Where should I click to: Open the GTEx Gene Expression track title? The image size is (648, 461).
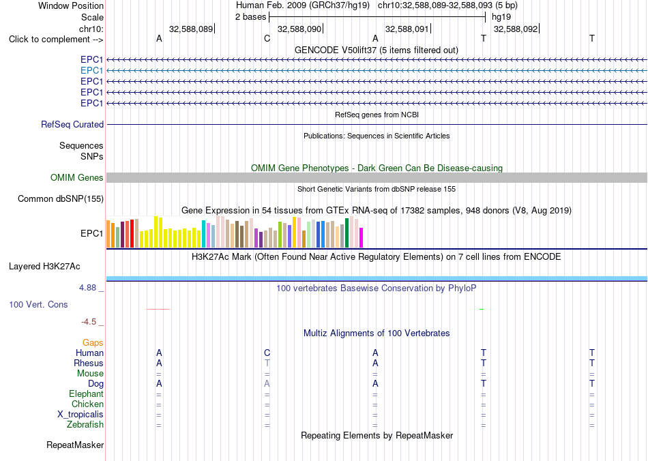click(x=377, y=211)
